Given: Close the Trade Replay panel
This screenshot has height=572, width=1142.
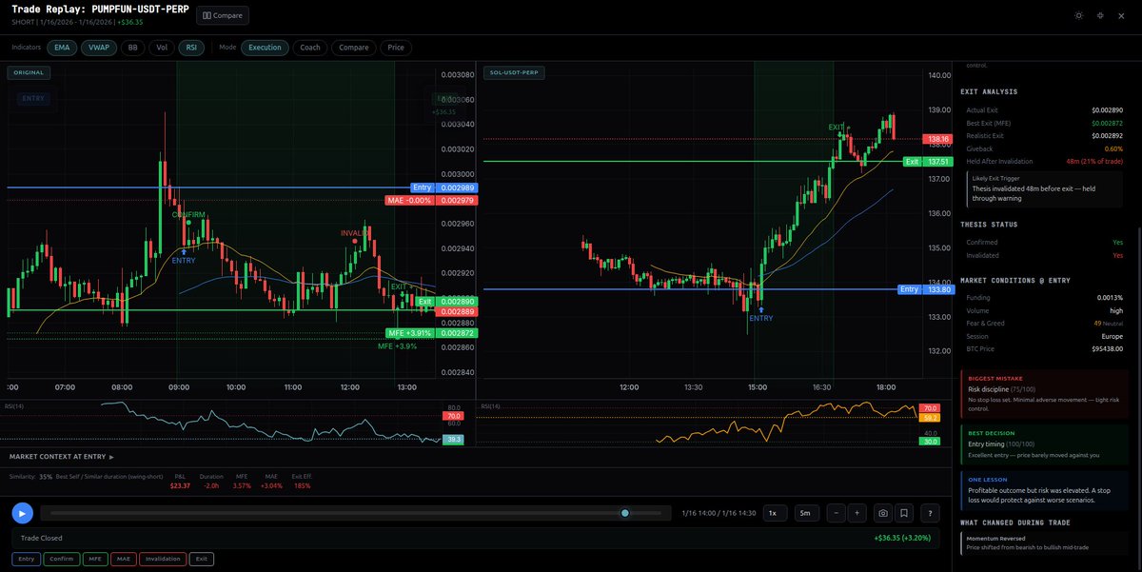Looking at the screenshot, I should click(1123, 15).
